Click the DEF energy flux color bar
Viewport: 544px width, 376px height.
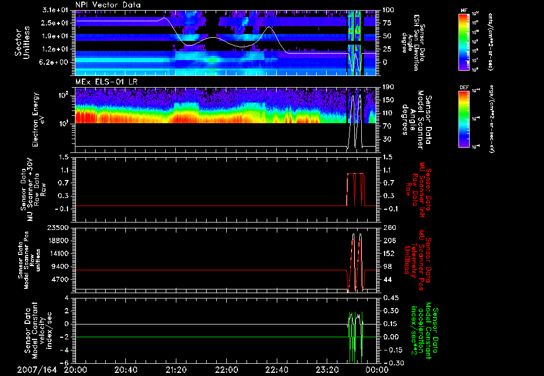pyautogui.click(x=464, y=119)
